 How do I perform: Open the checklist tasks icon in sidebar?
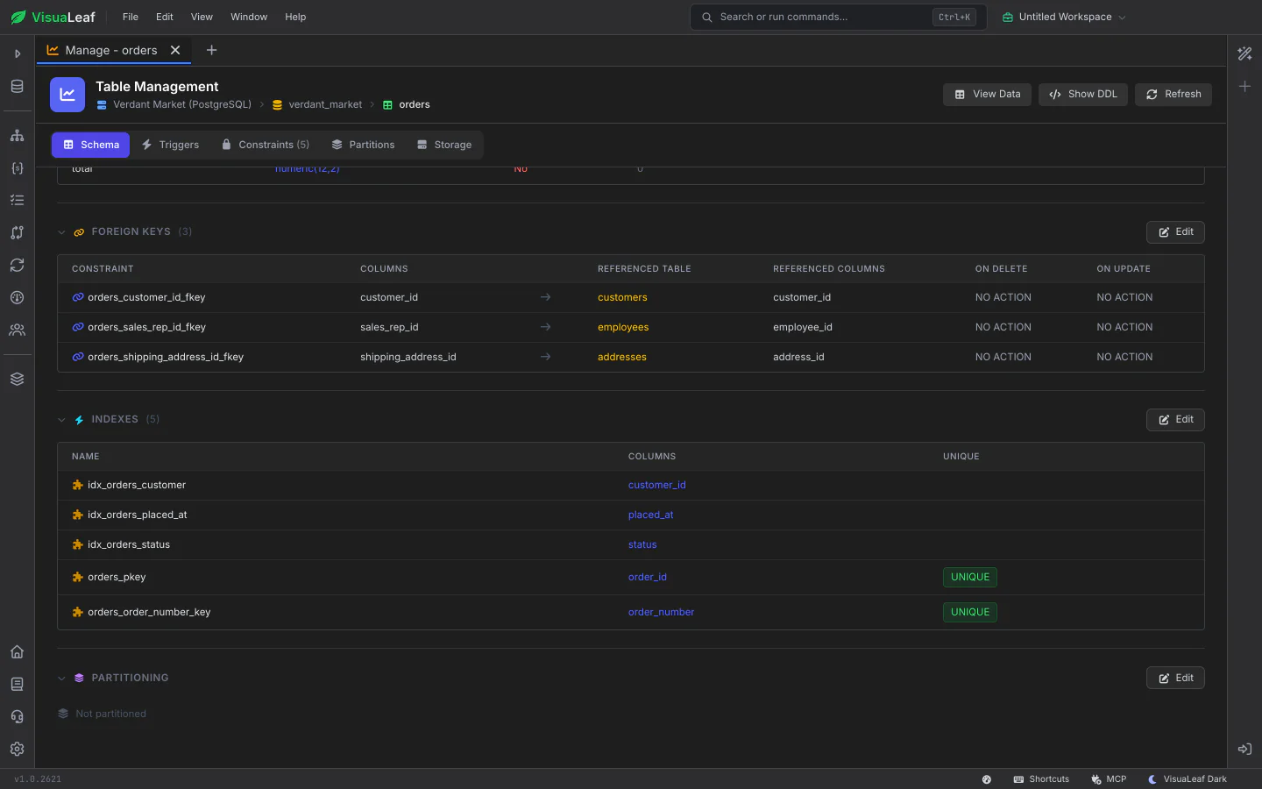click(x=17, y=201)
